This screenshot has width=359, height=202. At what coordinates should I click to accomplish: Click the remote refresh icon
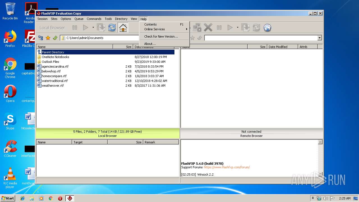(x=256, y=27)
